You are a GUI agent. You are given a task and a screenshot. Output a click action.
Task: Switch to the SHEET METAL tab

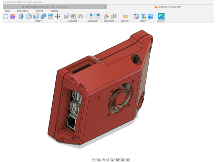click(23, 11)
